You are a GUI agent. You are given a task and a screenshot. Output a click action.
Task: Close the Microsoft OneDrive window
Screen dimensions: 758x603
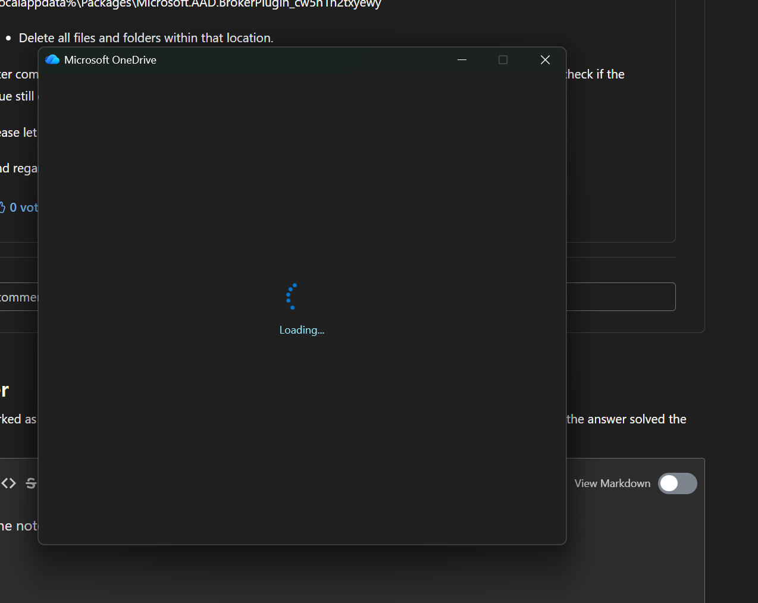tap(545, 59)
